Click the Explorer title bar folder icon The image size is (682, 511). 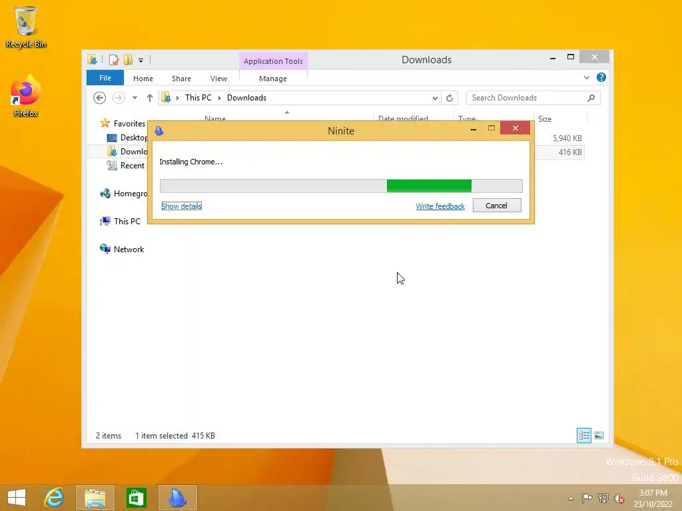coord(92,60)
